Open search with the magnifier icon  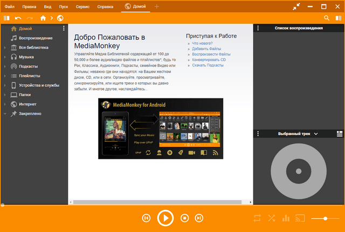tap(327, 18)
